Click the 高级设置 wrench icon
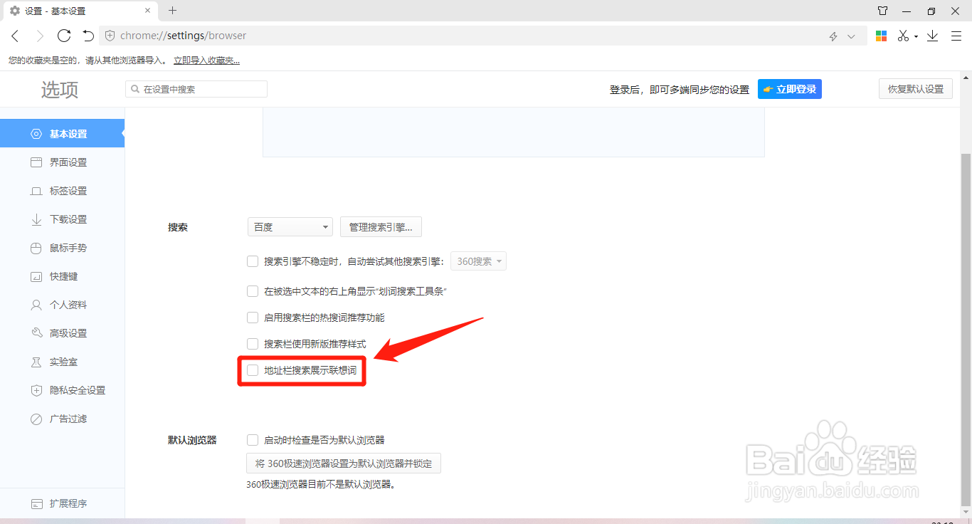This screenshot has width=972, height=524. point(36,333)
